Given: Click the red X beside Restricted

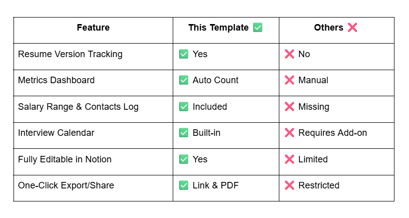Looking at the screenshot, I should click(289, 185).
